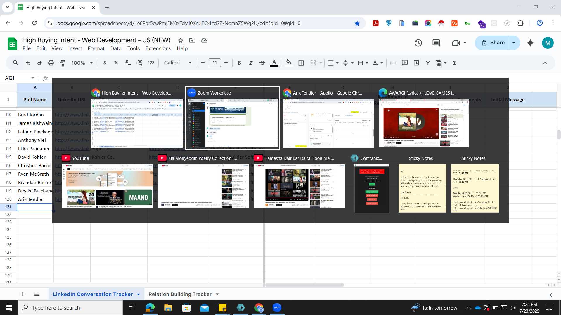Decrease the font size

(x=203, y=63)
